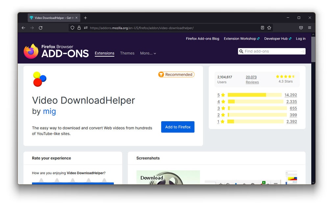Click the search magnifier icon
This screenshot has width=329, height=208.
pyautogui.click(x=241, y=51)
